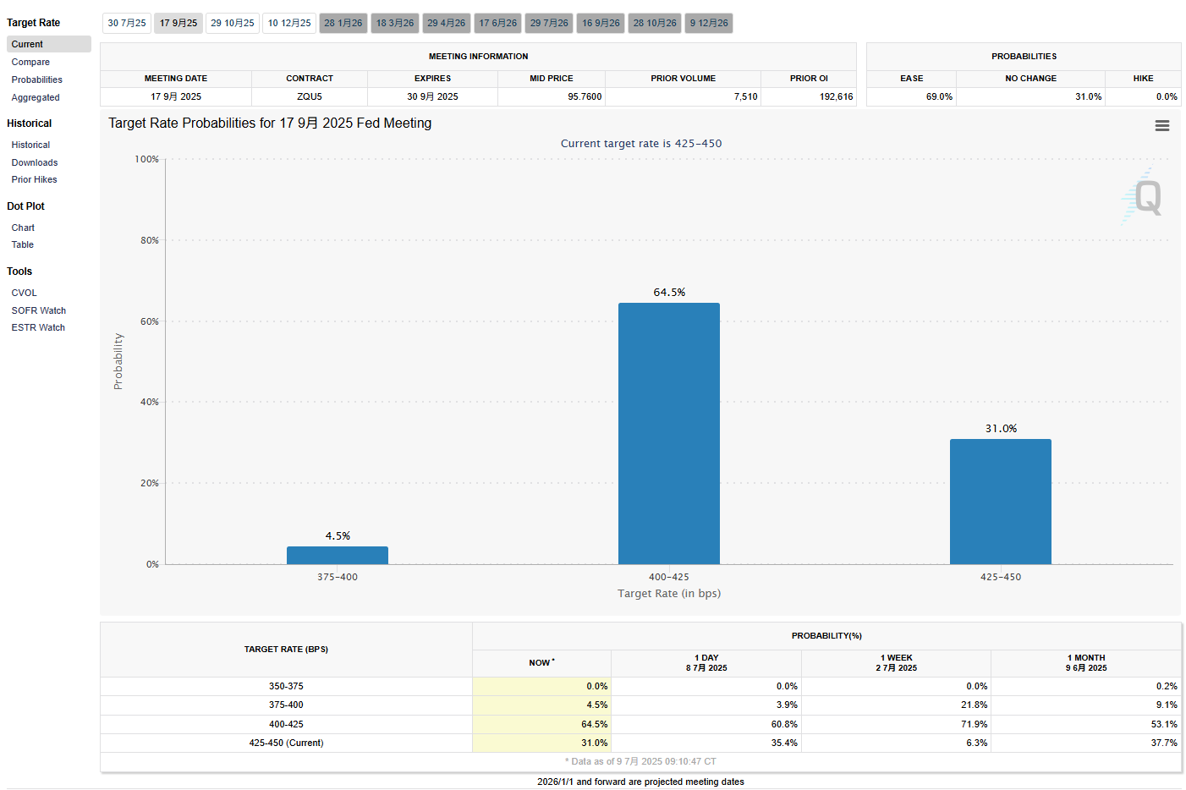Screen dimensions: 1186x790
Task: Open the 28 1月26 projected meeting tab
Action: pos(343,23)
